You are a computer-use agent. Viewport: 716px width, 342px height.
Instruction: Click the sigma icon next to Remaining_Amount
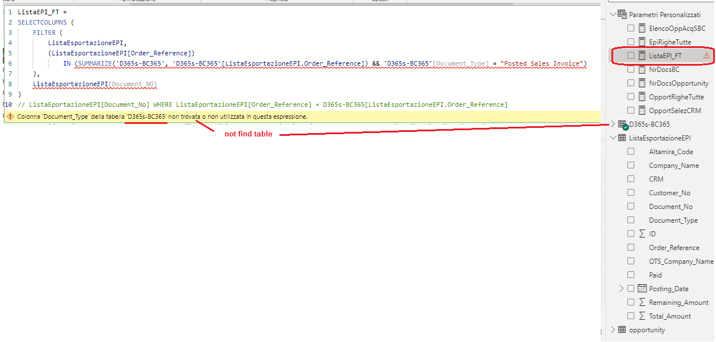pos(642,302)
